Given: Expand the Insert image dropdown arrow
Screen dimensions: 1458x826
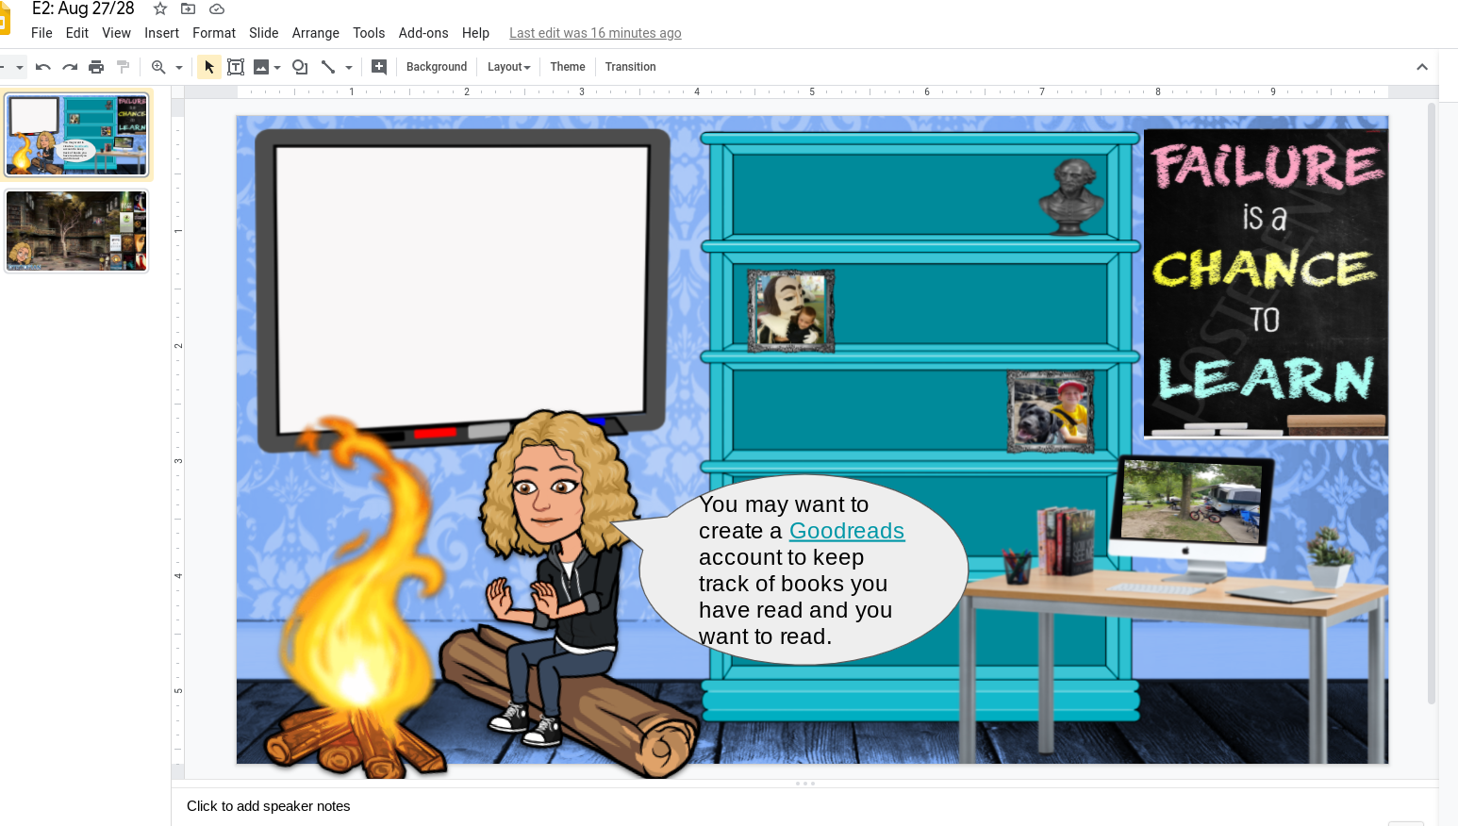Looking at the screenshot, I should (277, 68).
